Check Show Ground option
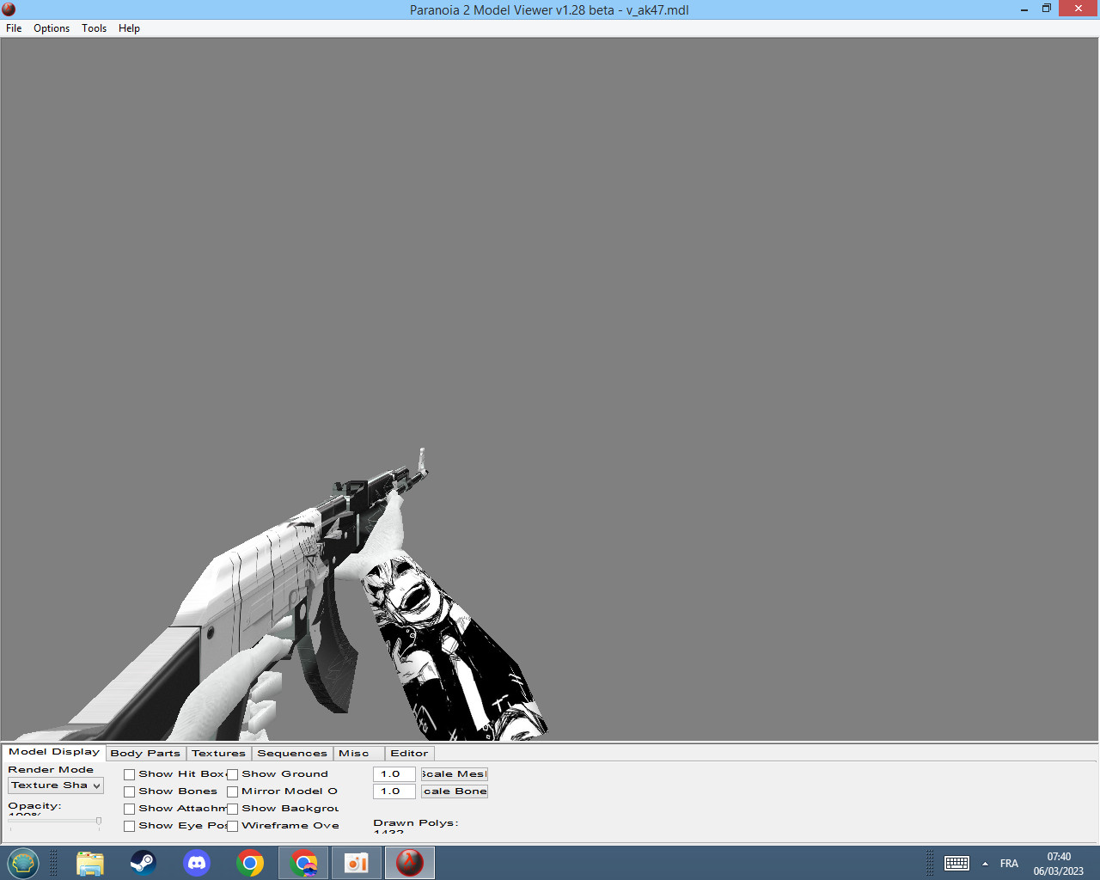The image size is (1100, 880). pyautogui.click(x=233, y=773)
